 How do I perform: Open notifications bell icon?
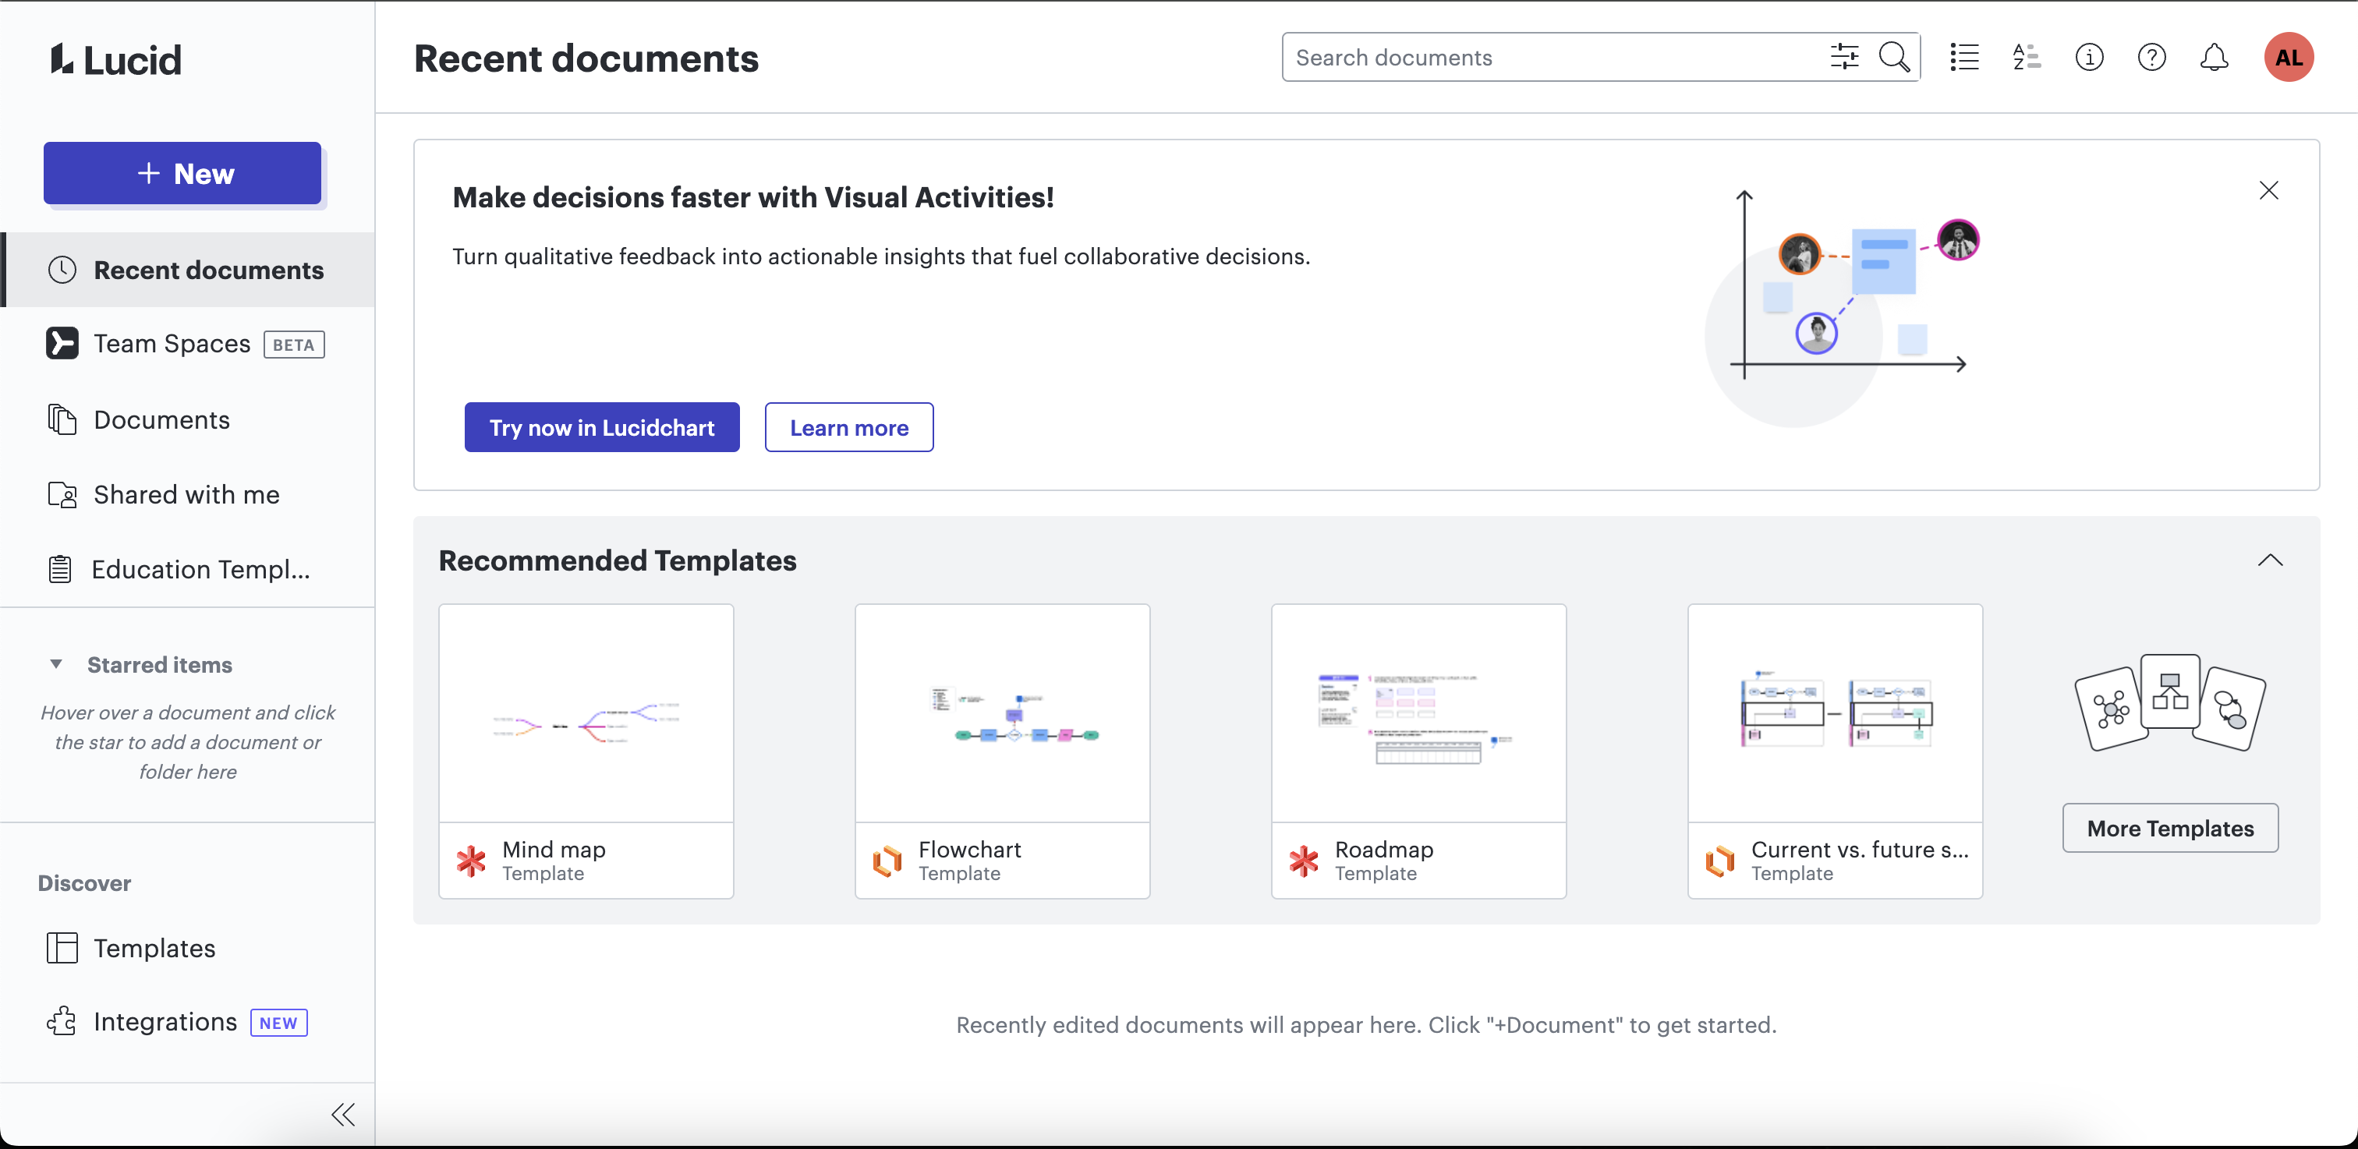2214,57
